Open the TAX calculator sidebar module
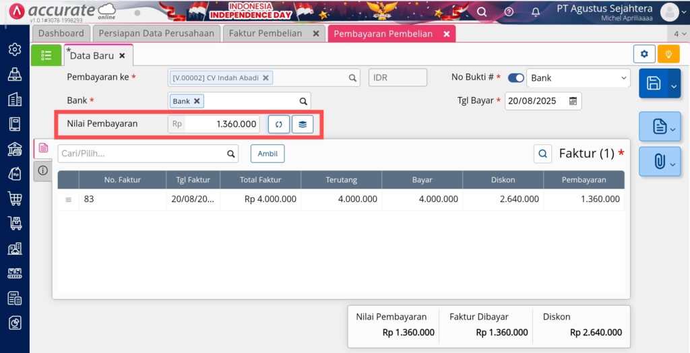Screen dimensions: 690x353 (15, 298)
